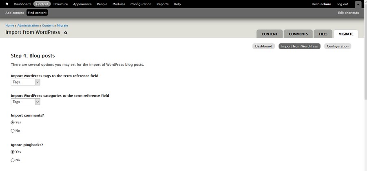Click the Find content shortcut
Image resolution: width=367 pixels, height=171 pixels.
click(37, 13)
